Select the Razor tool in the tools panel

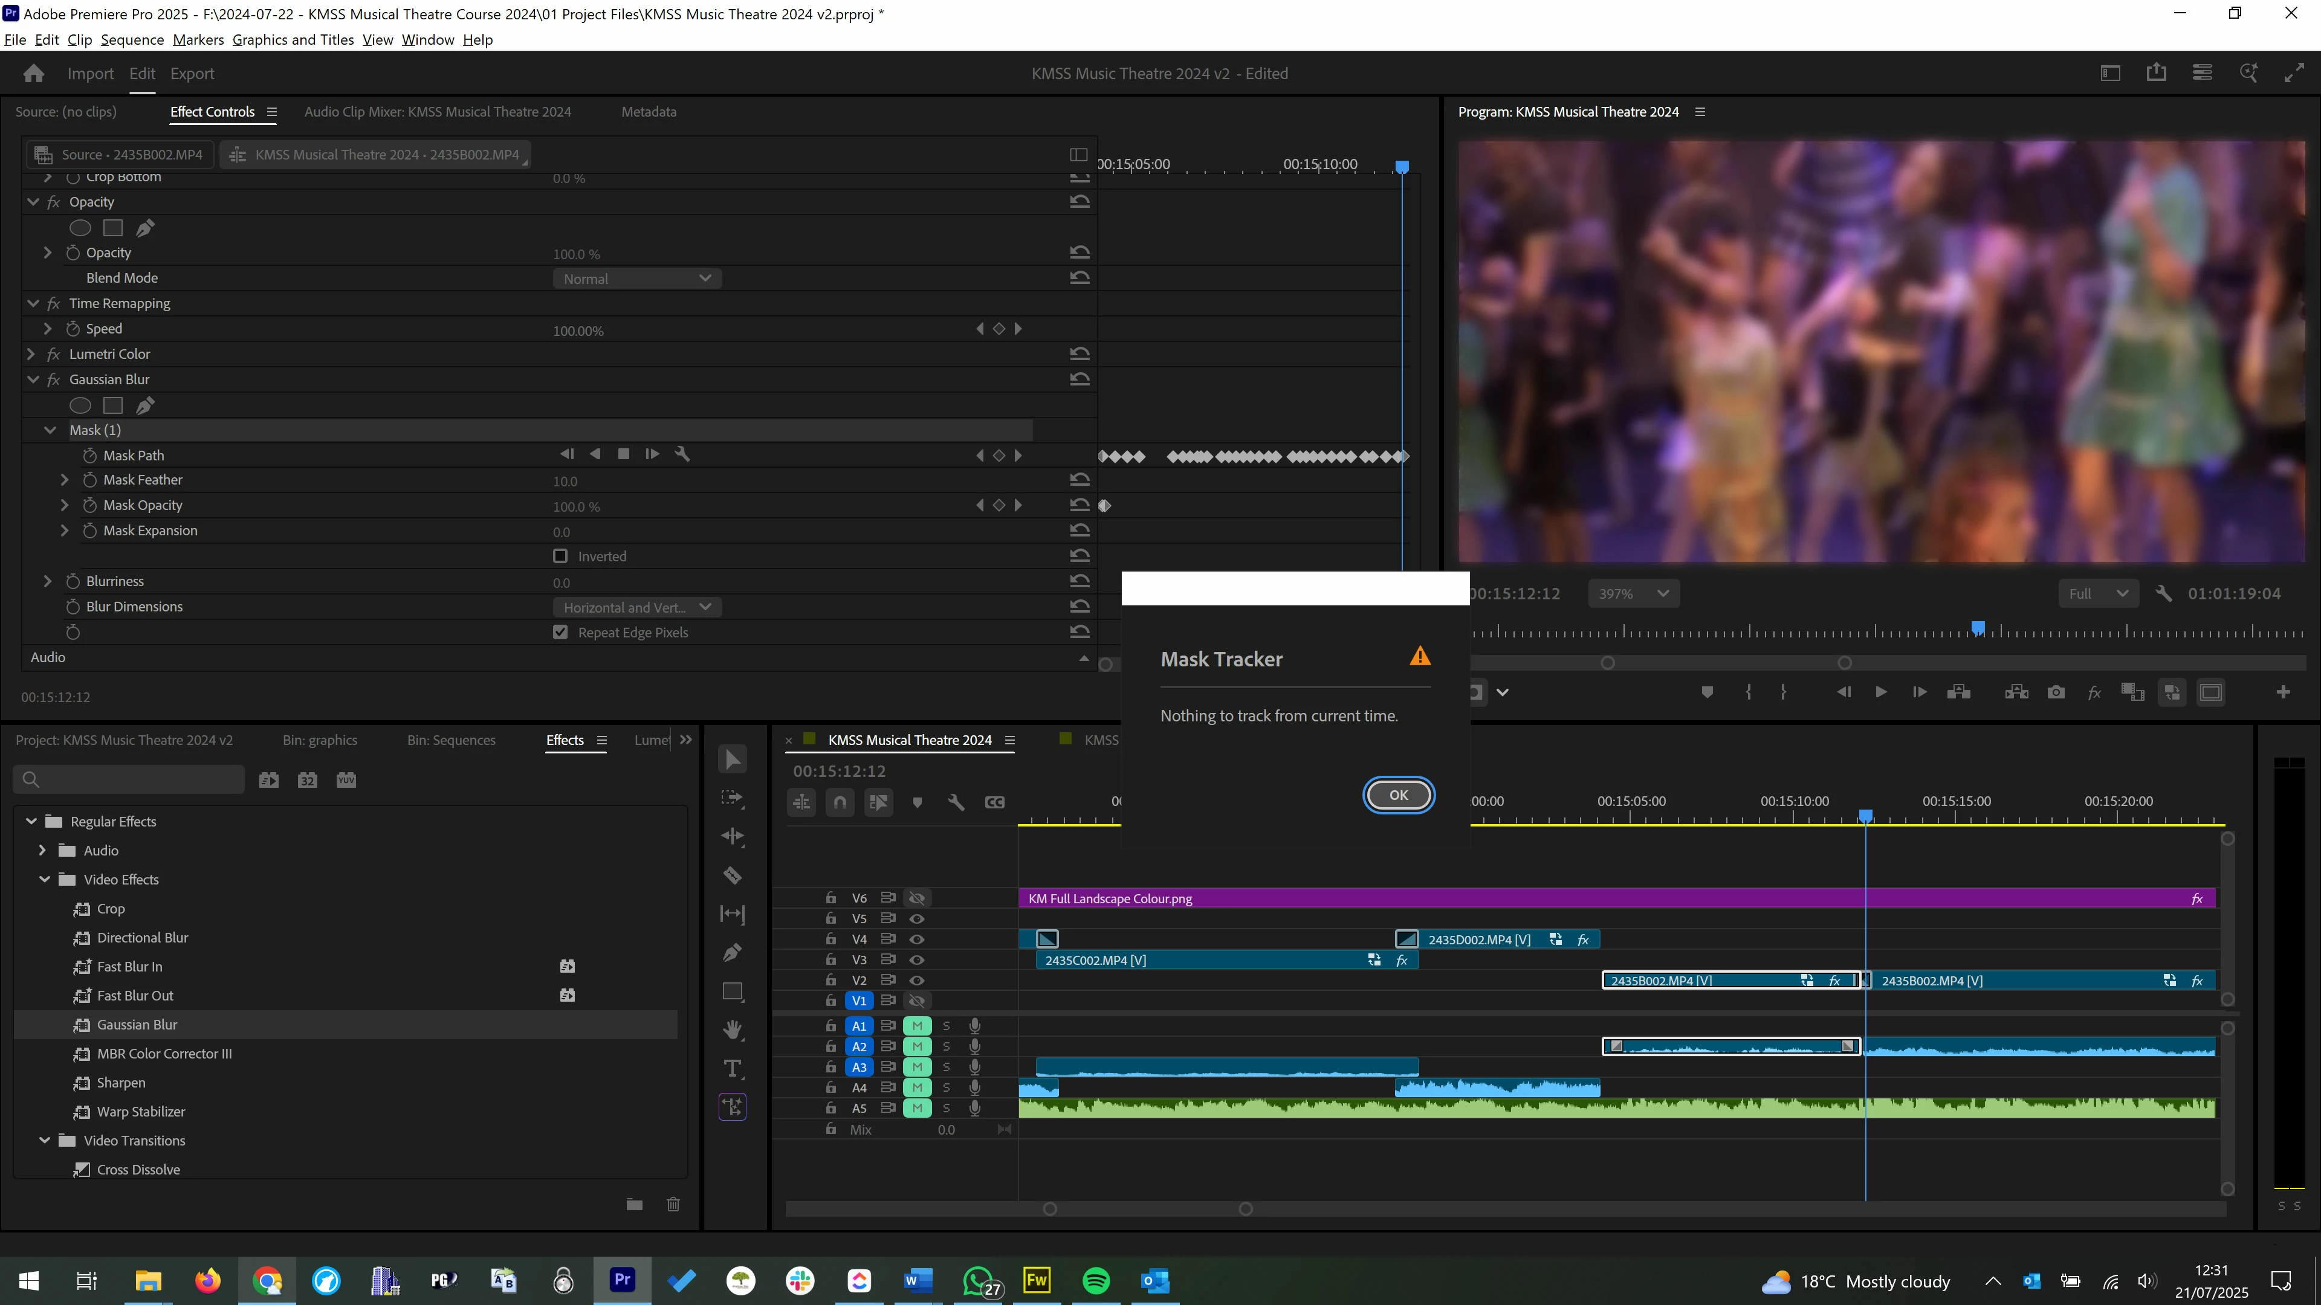tap(733, 875)
